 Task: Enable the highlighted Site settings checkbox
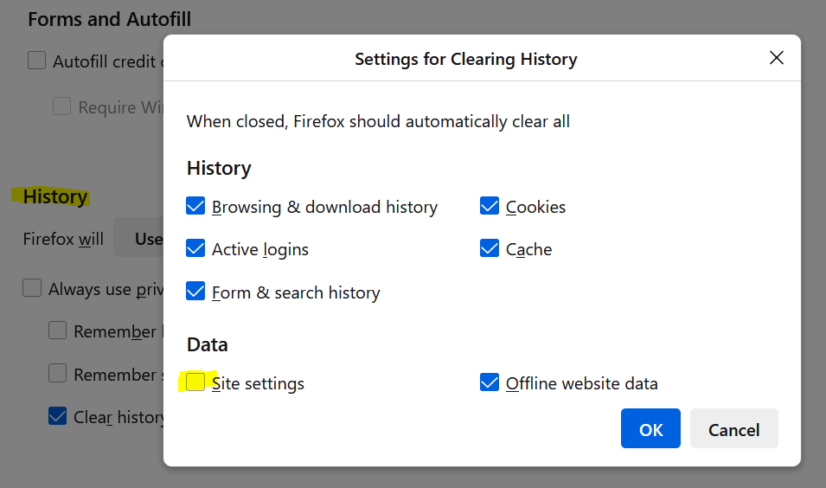pos(195,382)
